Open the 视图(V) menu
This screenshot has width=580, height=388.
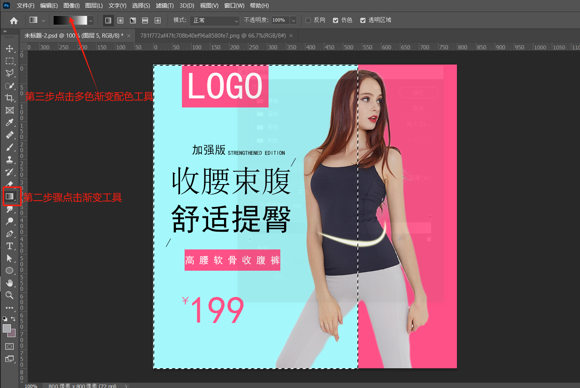pos(209,6)
